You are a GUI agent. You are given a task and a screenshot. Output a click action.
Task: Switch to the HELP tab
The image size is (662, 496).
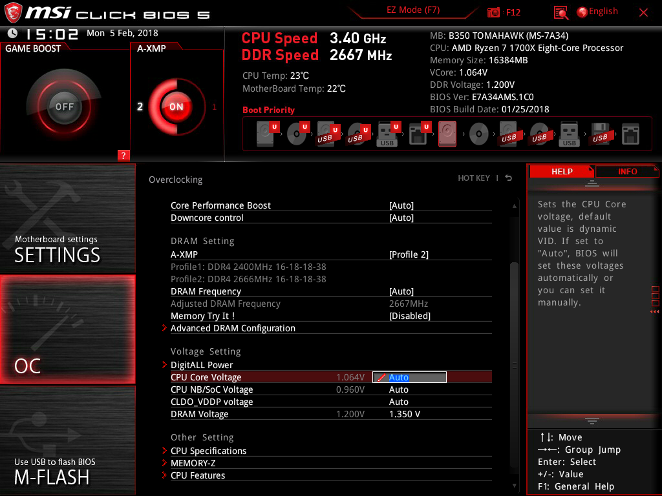(x=562, y=171)
